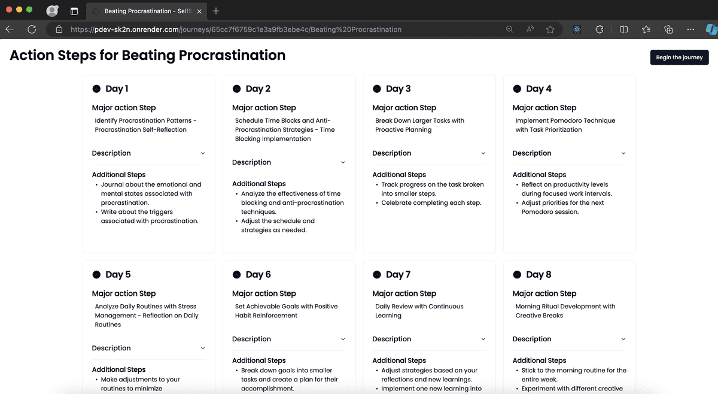Select the Beating Procrastination browser tab
Viewport: 718px width, 394px height.
(144, 11)
